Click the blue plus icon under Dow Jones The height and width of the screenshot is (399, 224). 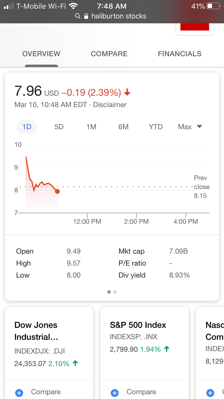pos(19,392)
